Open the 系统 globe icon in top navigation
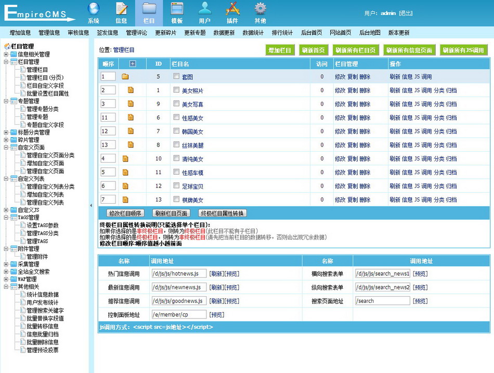 coord(94,9)
